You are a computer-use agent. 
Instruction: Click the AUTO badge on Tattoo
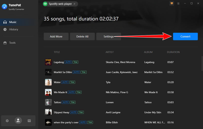pyautogui.click(x=65, y=102)
